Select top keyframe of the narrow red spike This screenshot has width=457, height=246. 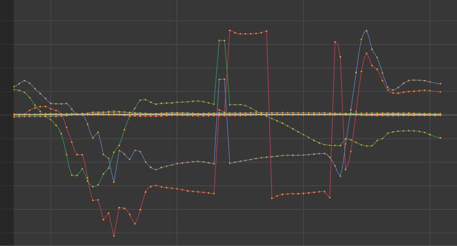(335, 41)
